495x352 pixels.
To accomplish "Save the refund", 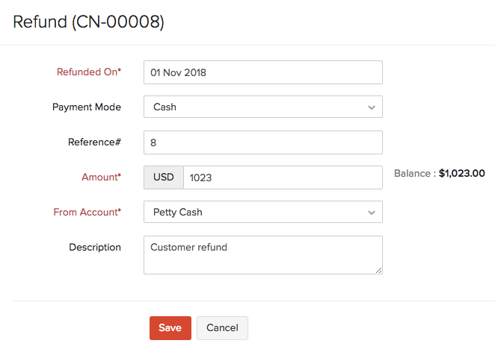I will tap(170, 328).
